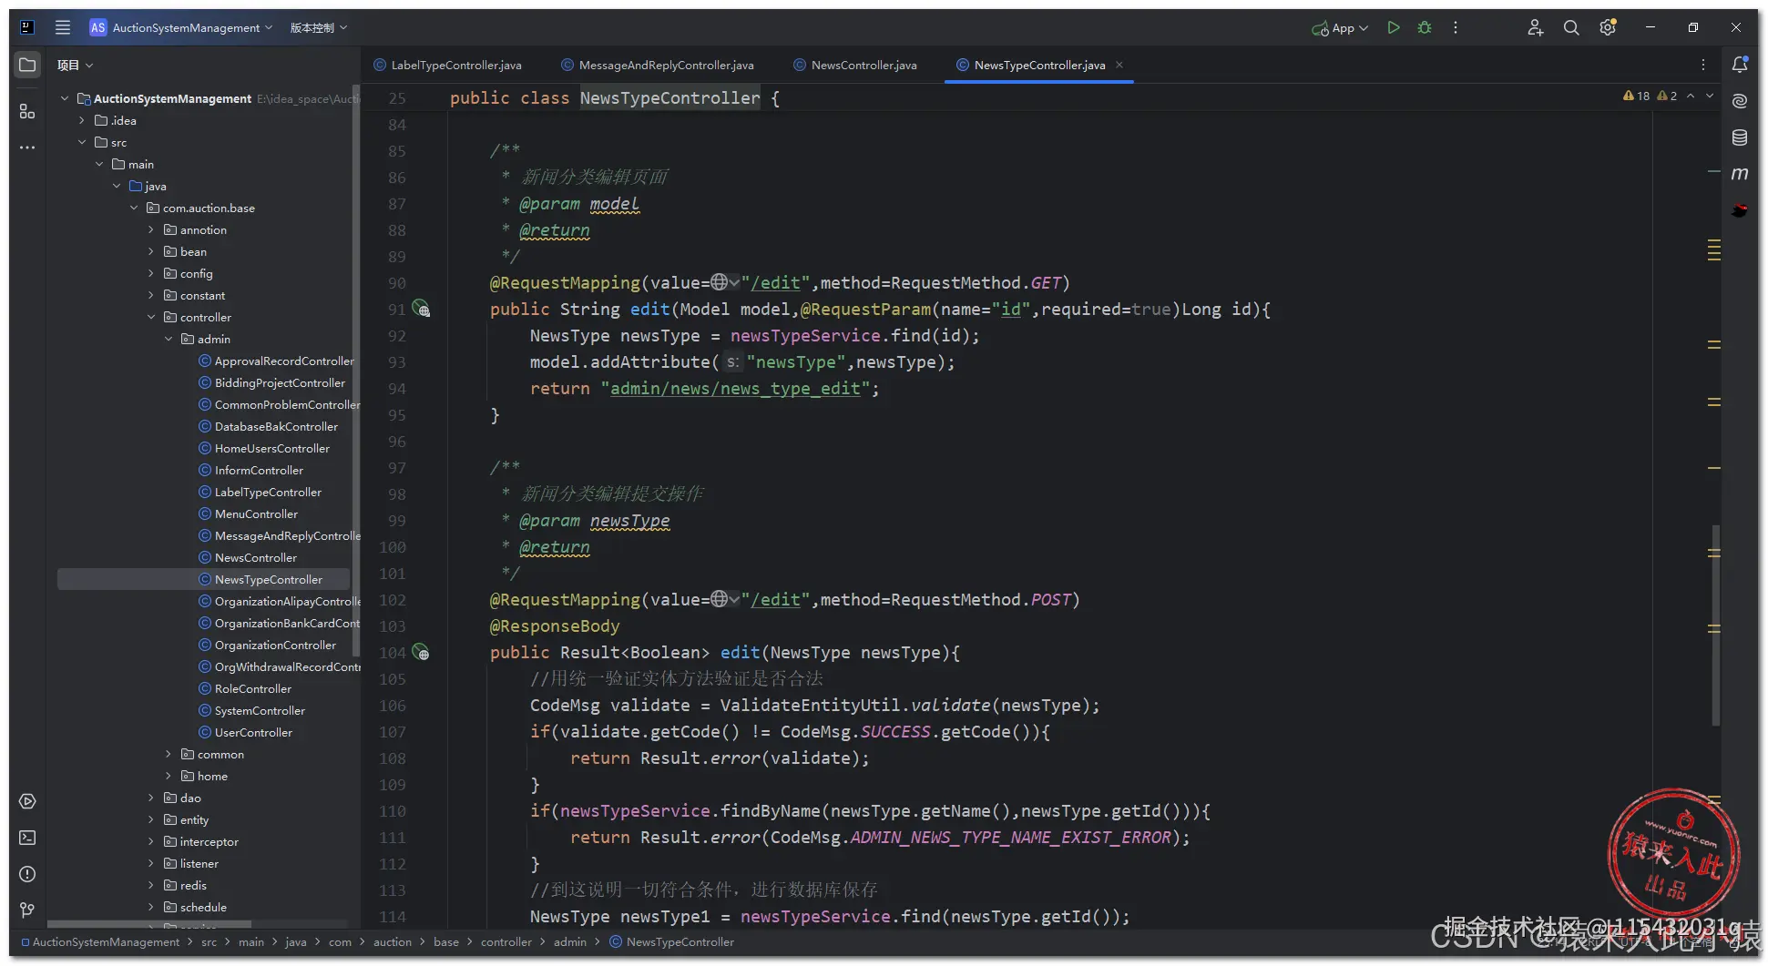Image resolution: width=1768 pixels, height=966 pixels.
Task: Click the NewsTypeController breadcrumb
Action: (x=680, y=941)
